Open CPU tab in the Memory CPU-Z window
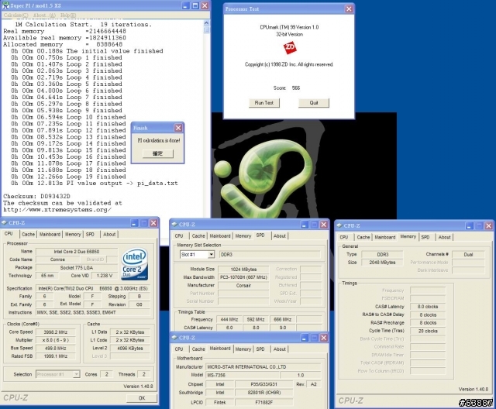 point(344,237)
